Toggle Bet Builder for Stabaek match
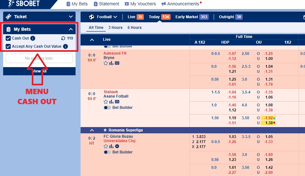Viewport: 305px width, 176px height. click(107, 108)
